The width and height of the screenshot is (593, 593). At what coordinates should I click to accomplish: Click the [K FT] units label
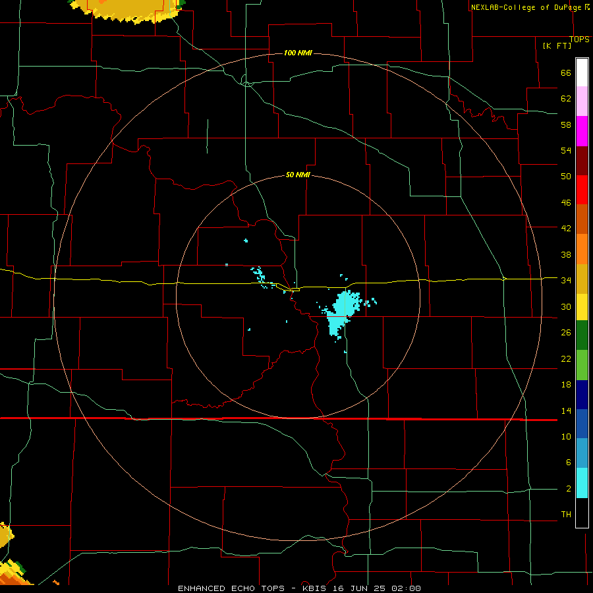tap(557, 46)
